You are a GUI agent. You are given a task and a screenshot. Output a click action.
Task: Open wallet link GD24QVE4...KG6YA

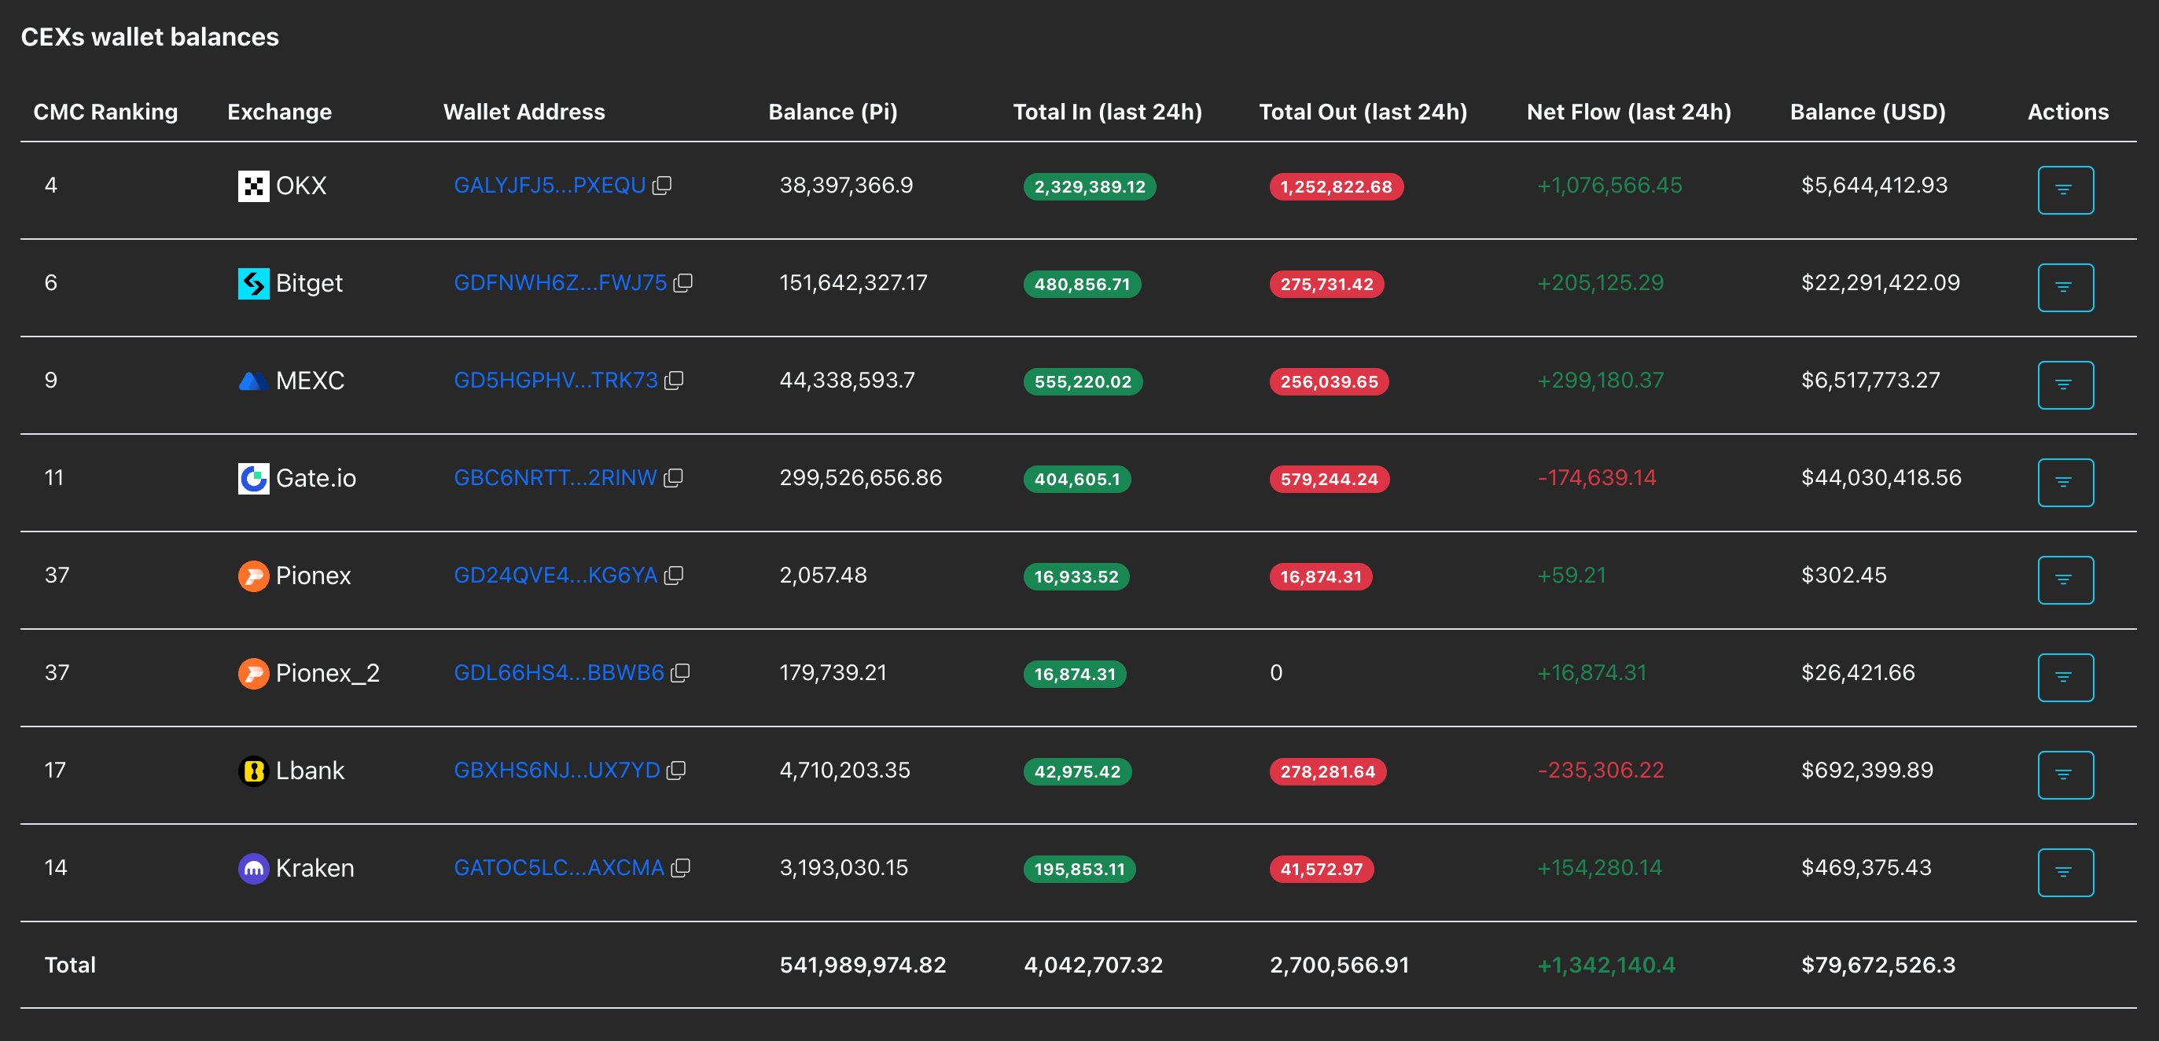pos(555,575)
